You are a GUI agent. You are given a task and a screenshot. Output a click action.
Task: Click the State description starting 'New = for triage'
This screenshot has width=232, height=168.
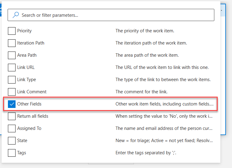[164, 141]
